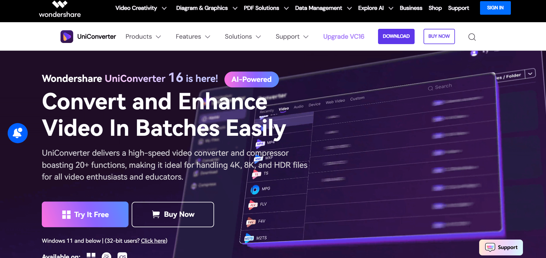Click the 'Convert and Enhance' headline text
The width and height of the screenshot is (546, 258).
(x=155, y=101)
